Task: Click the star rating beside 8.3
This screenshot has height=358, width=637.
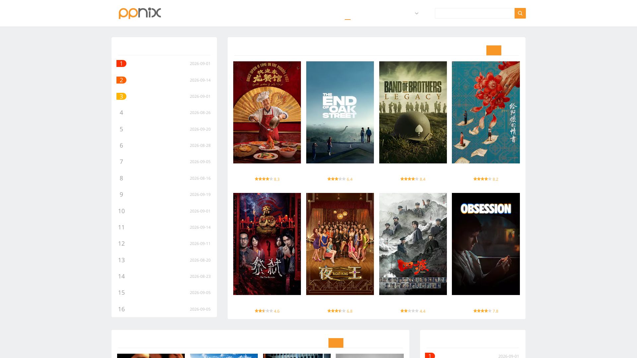Action: [x=264, y=179]
